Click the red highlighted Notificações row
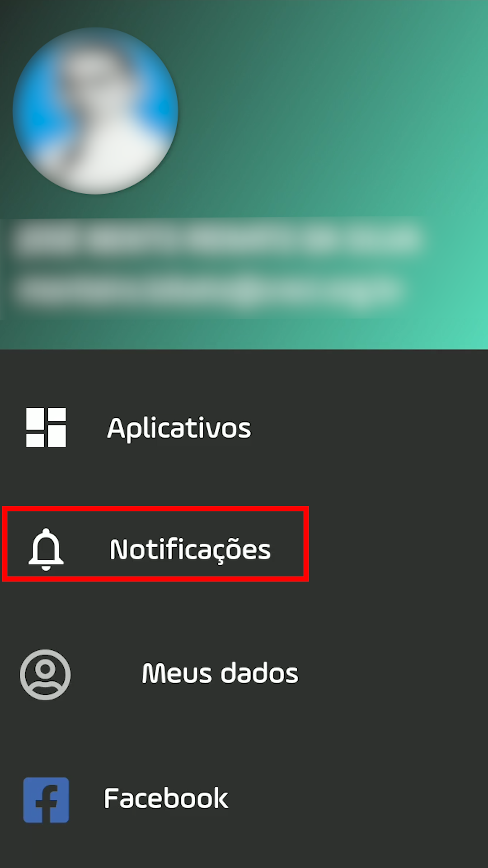Screen dimensions: 488x868 [x=155, y=544]
